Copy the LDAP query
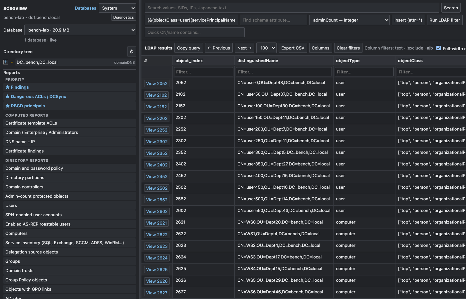 (189, 48)
